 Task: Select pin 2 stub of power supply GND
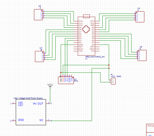click(14, 121)
